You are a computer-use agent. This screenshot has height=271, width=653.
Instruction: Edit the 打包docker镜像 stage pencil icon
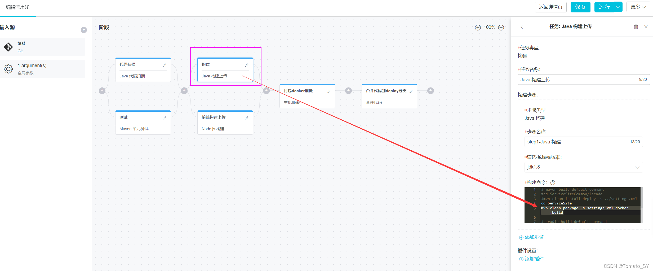pos(329,91)
